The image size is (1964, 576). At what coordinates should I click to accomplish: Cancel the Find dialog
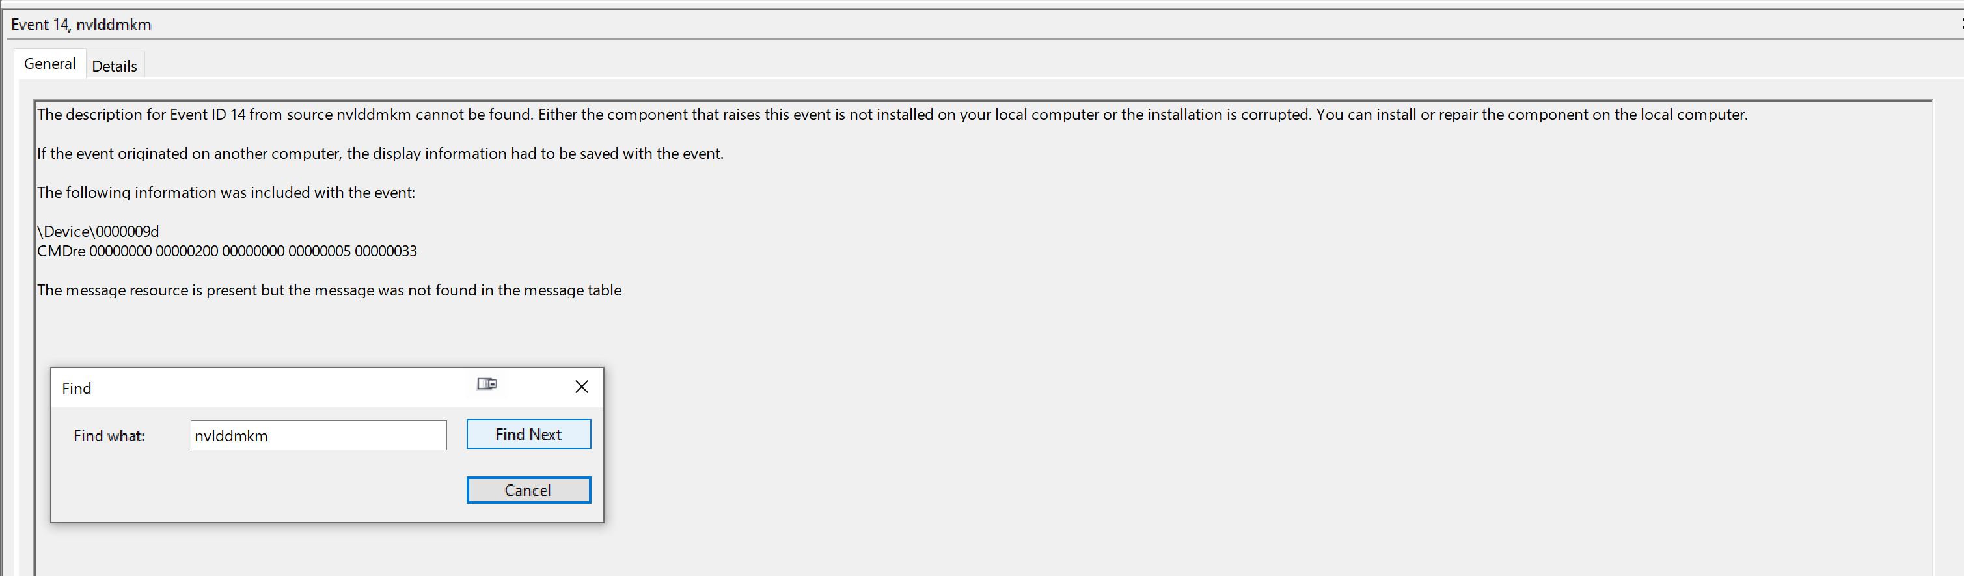coord(528,491)
